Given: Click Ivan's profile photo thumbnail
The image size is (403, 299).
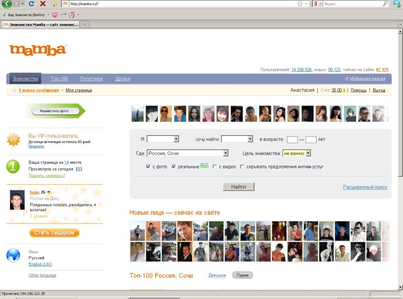Looking at the screenshot, I should tap(17, 200).
